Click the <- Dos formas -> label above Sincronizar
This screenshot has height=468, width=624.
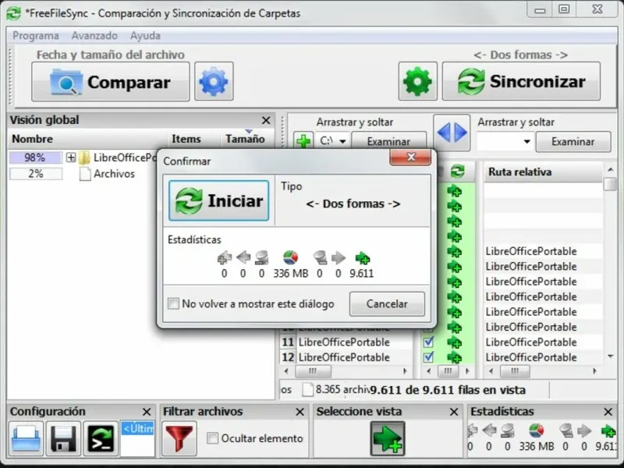(x=520, y=55)
